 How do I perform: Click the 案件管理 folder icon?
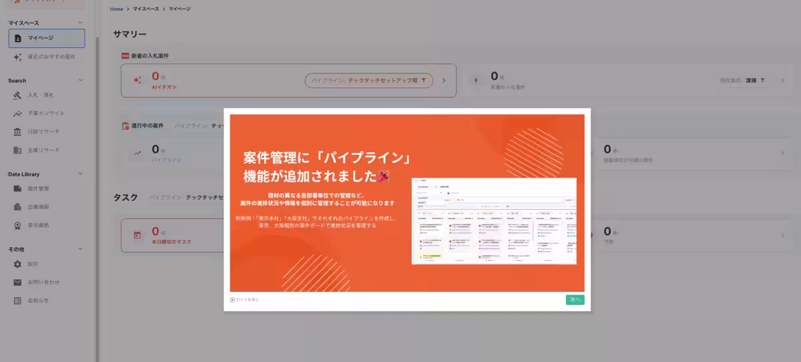[18, 188]
